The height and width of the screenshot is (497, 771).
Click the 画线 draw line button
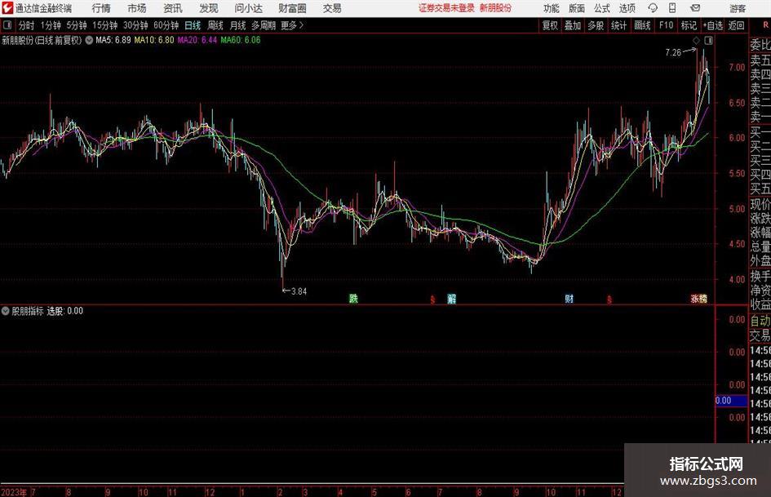pyautogui.click(x=642, y=25)
